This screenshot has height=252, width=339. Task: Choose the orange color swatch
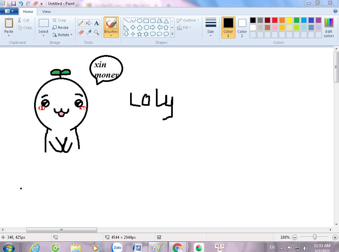[282, 20]
